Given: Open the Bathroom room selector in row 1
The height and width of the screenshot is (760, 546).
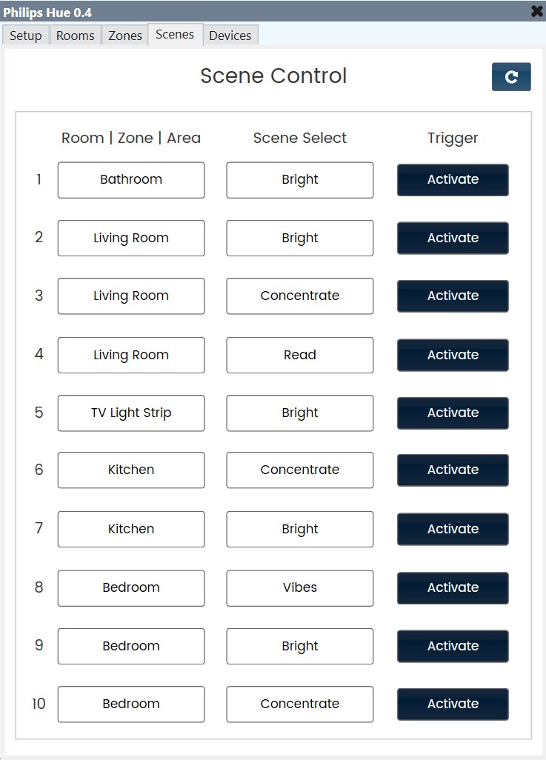Looking at the screenshot, I should click(x=130, y=179).
